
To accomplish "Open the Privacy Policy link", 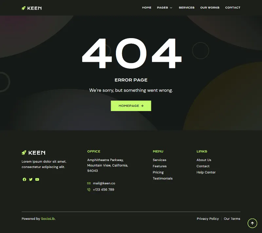I will 208,219.
